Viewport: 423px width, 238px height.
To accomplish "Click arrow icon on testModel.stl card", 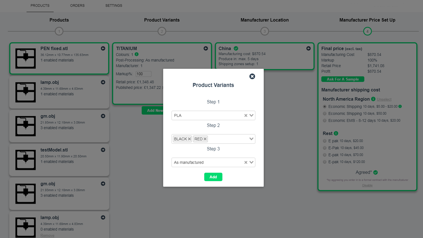I will point(103,150).
